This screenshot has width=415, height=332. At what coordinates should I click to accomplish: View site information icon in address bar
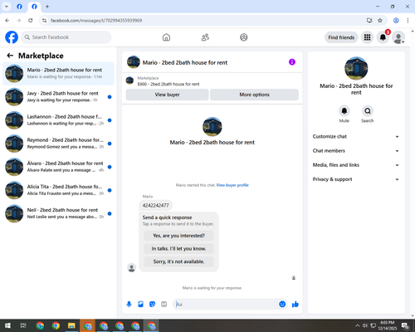tap(44, 21)
